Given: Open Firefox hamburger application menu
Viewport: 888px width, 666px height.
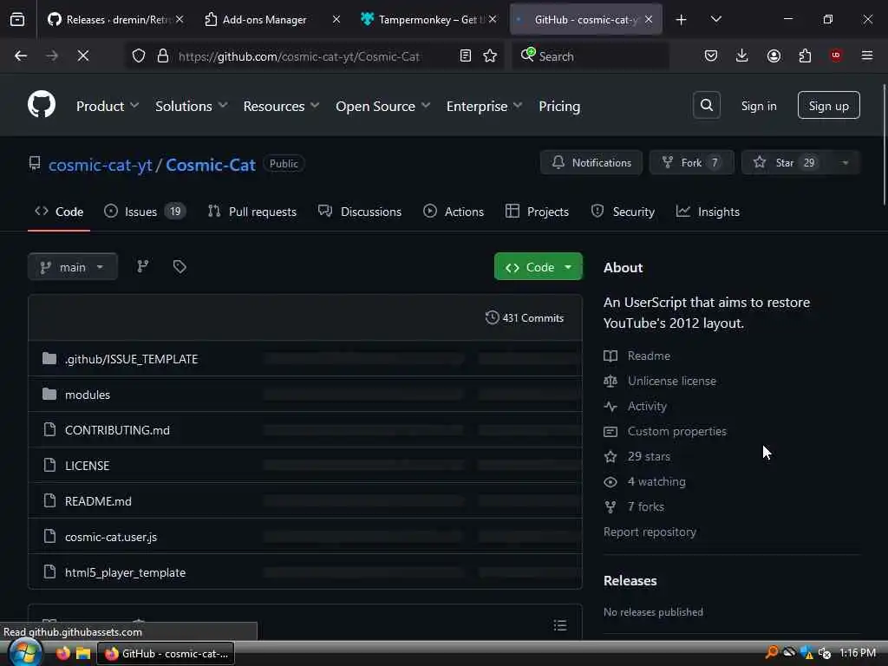Looking at the screenshot, I should (867, 55).
